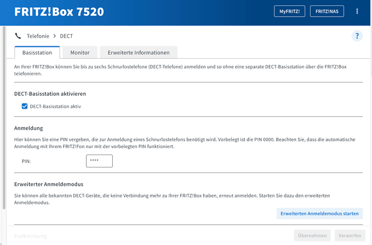The height and width of the screenshot is (245, 372).
Task: Select the Basisstation tab
Action: pyautogui.click(x=37, y=52)
